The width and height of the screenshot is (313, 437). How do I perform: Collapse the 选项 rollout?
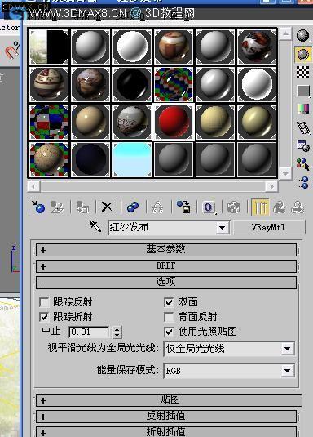coord(165,282)
